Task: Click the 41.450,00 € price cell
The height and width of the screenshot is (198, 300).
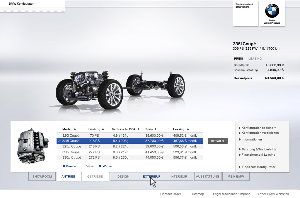Action: (154, 152)
